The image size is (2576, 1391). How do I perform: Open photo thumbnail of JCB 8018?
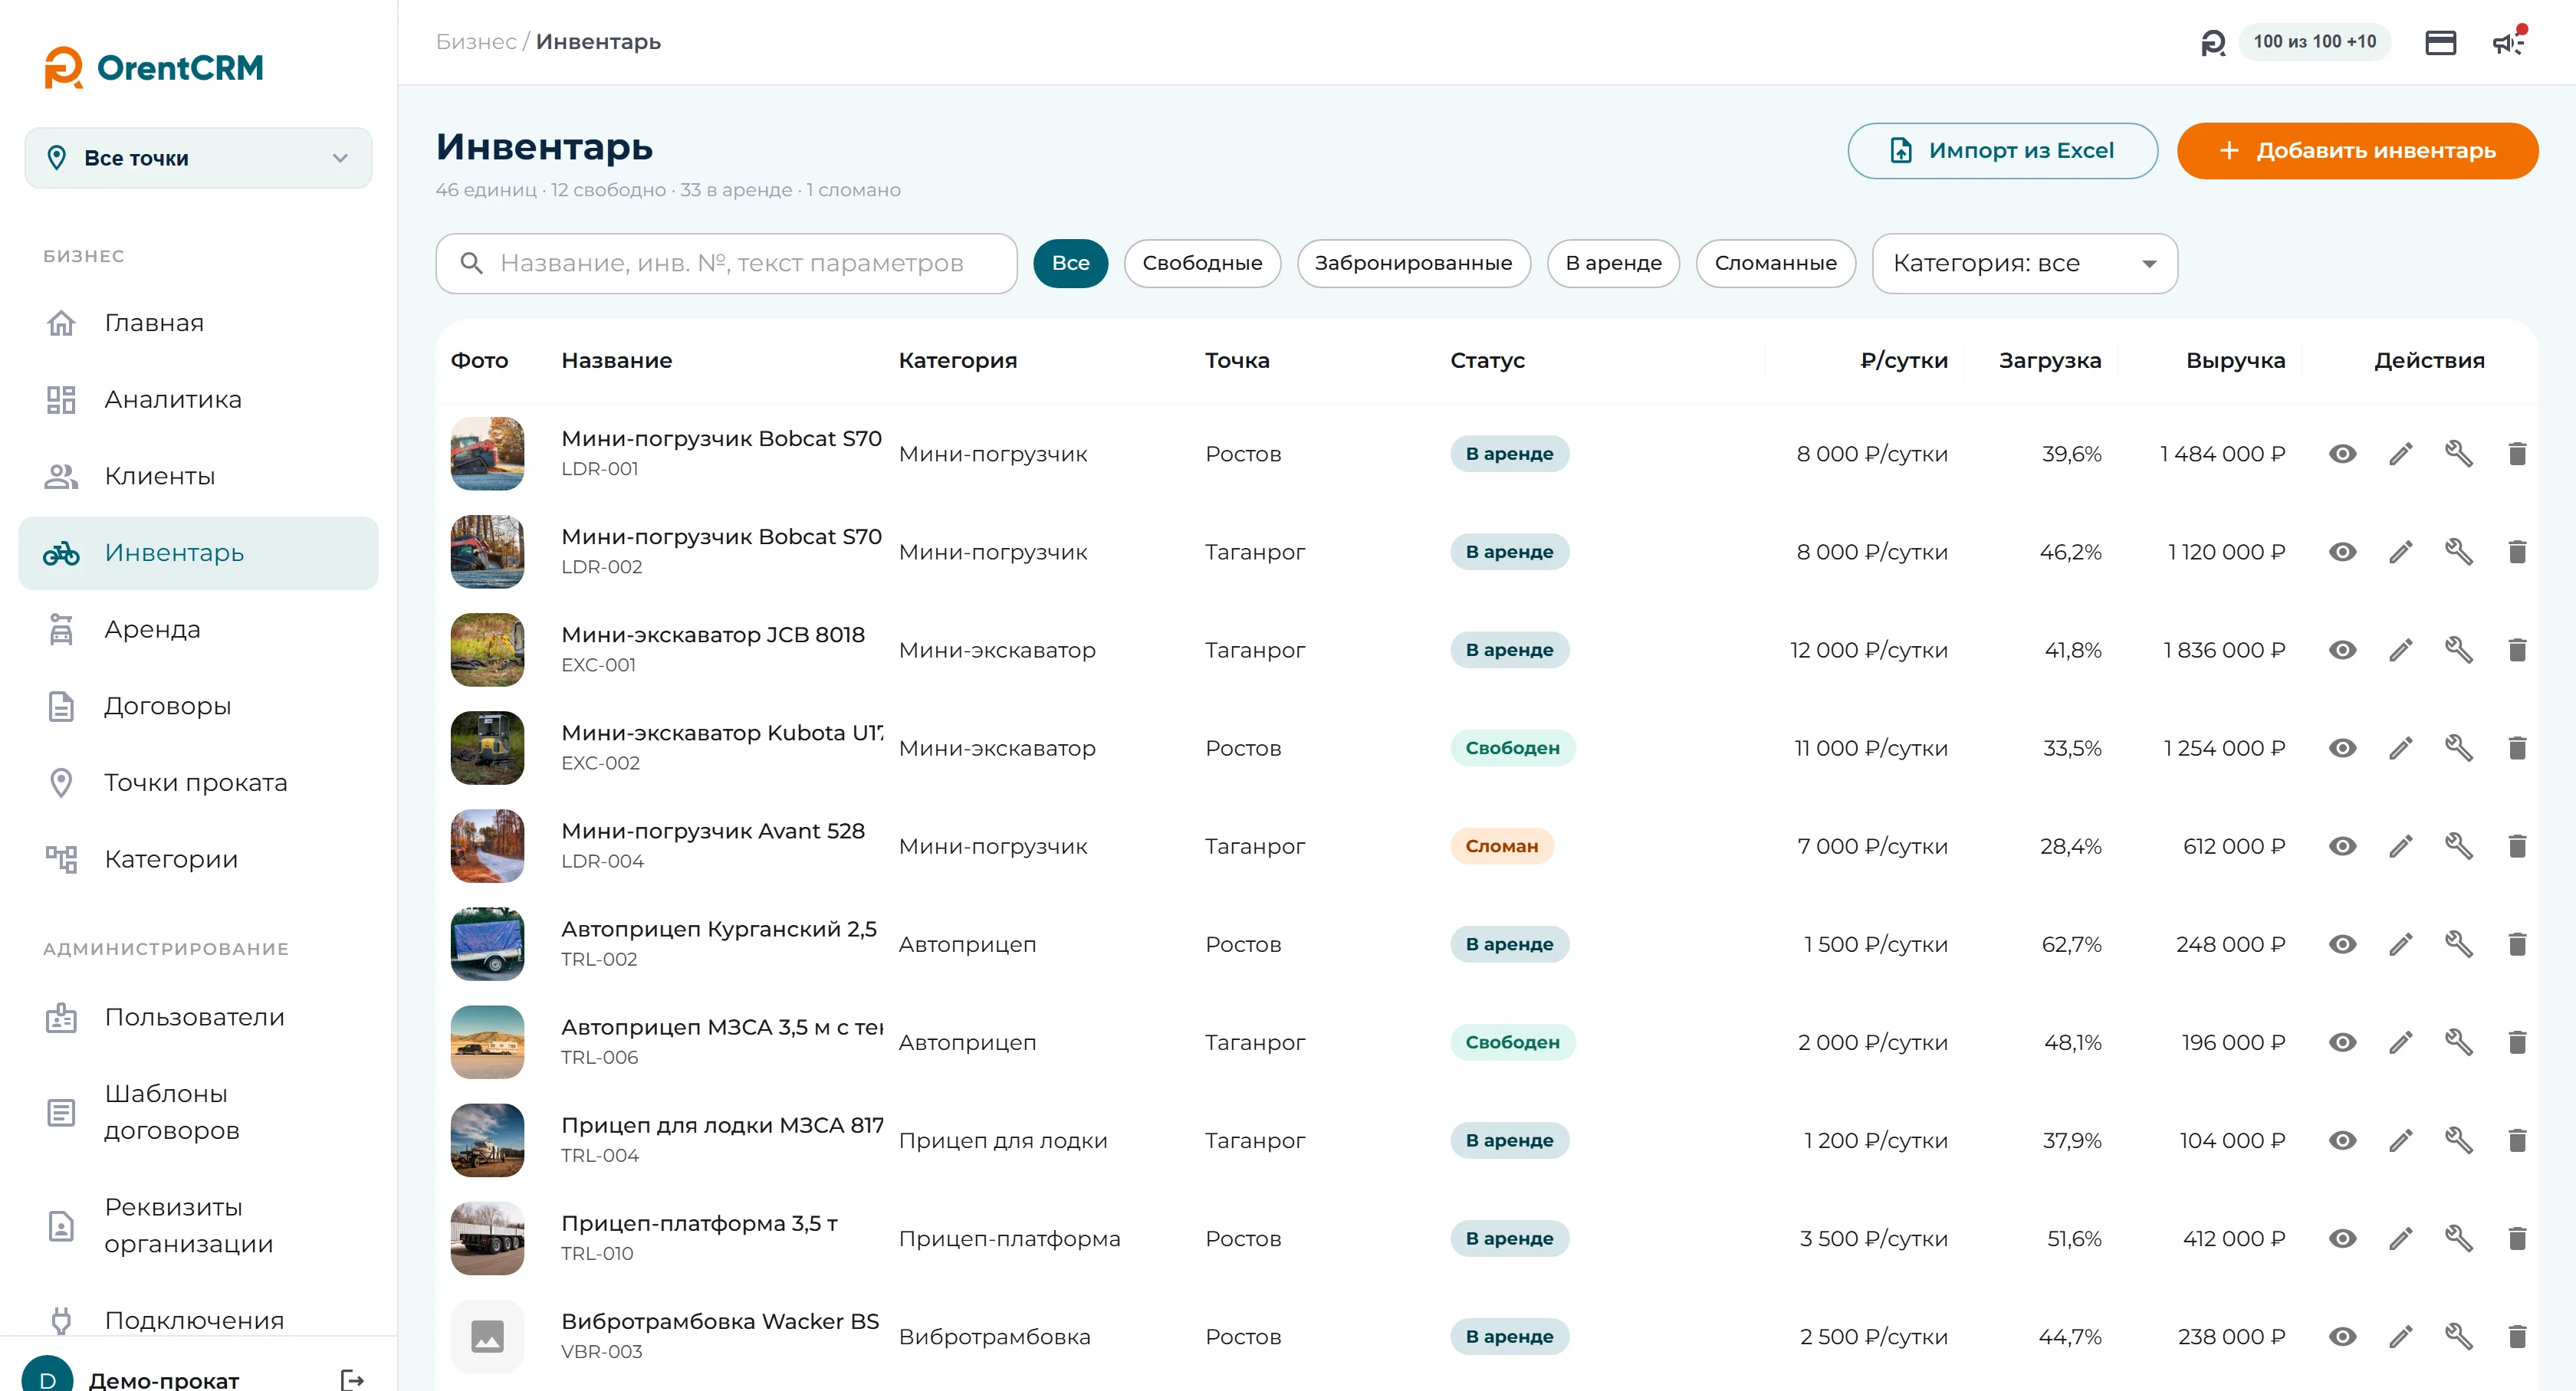487,650
